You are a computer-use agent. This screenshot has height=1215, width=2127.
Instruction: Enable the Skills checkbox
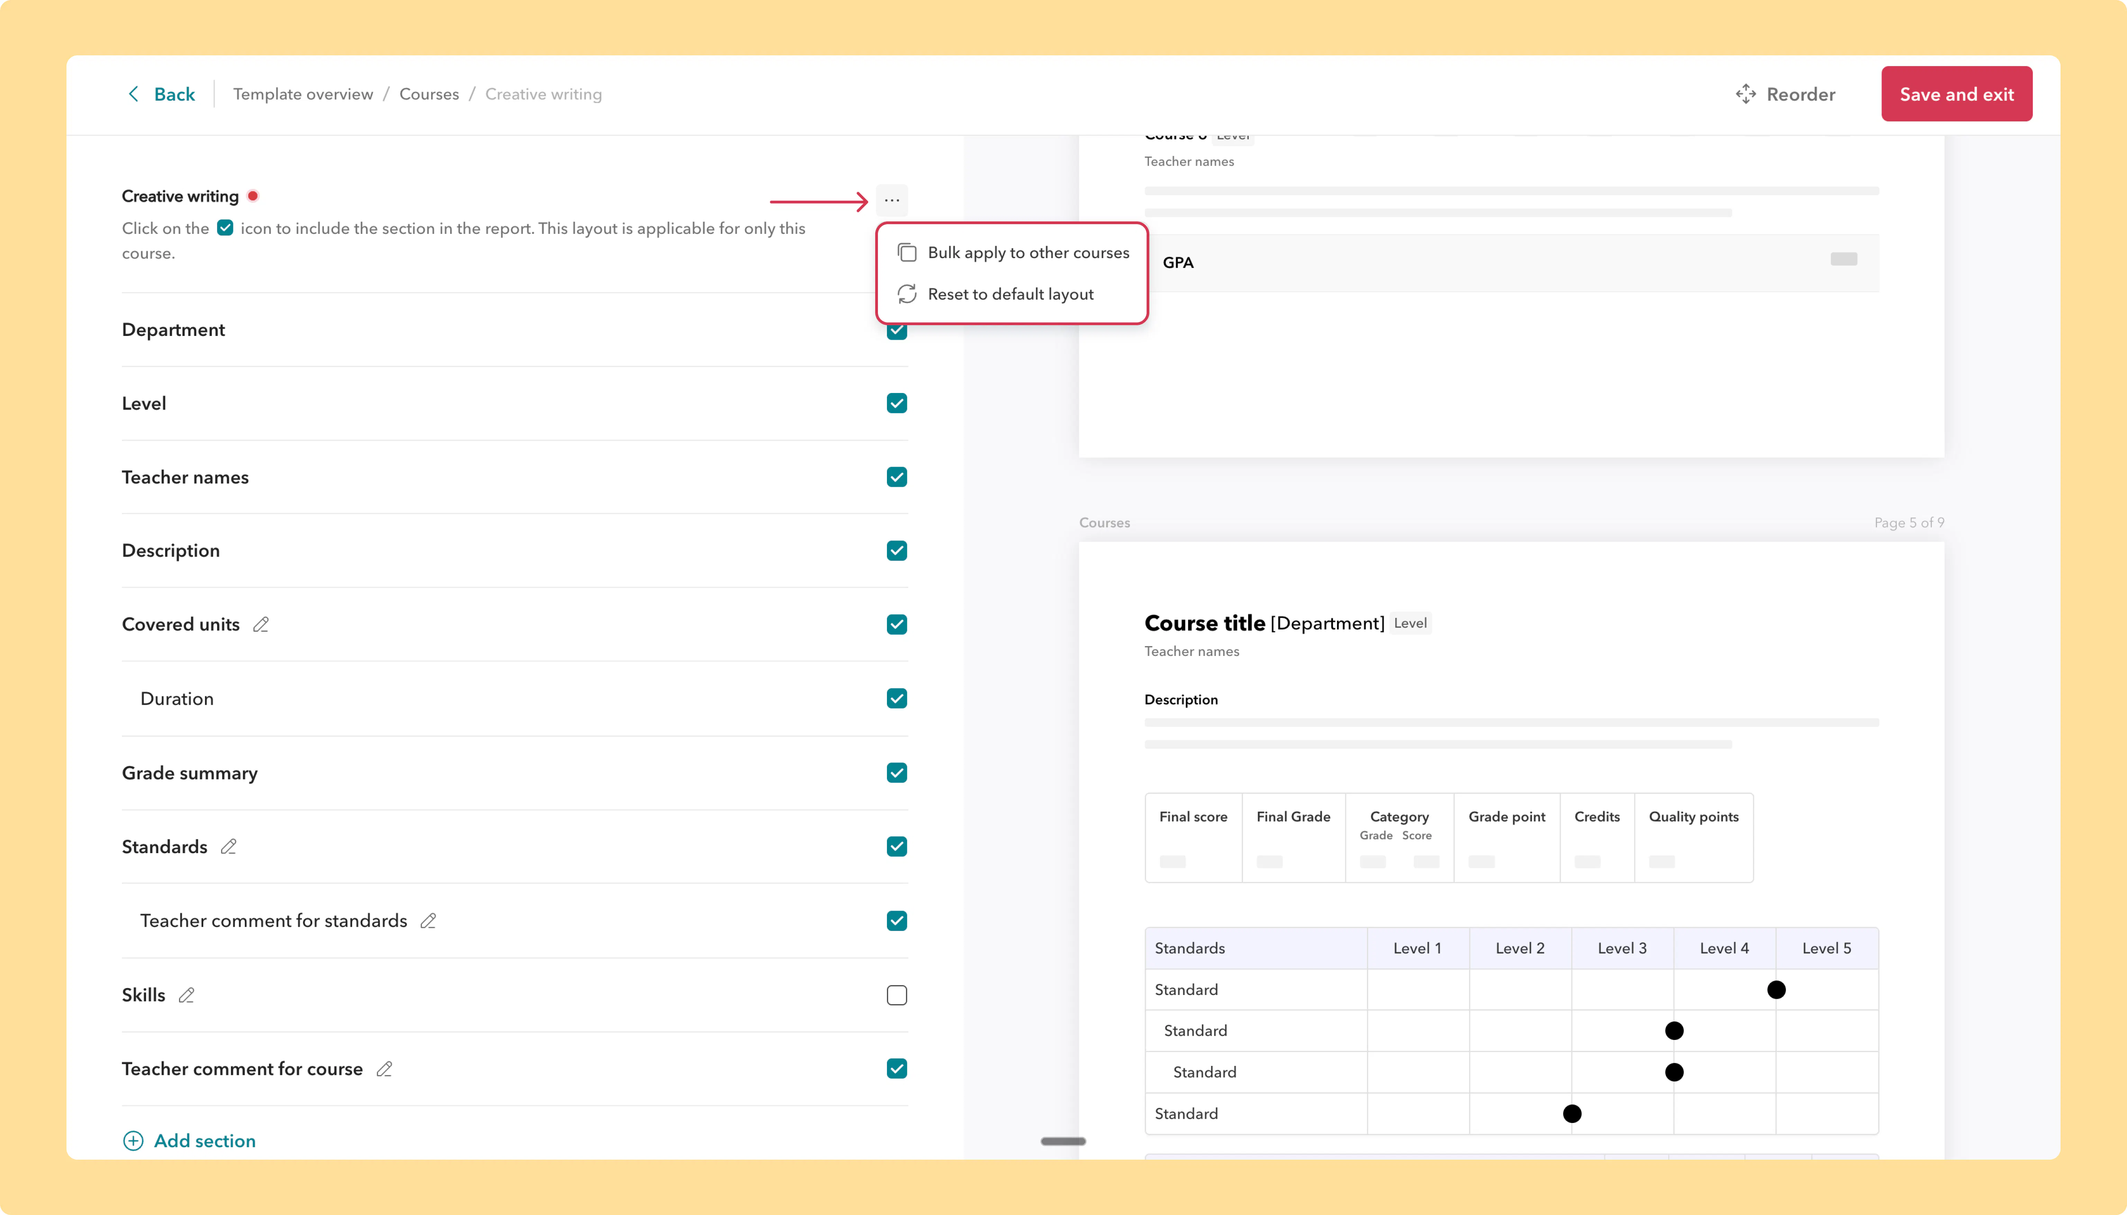click(x=897, y=995)
